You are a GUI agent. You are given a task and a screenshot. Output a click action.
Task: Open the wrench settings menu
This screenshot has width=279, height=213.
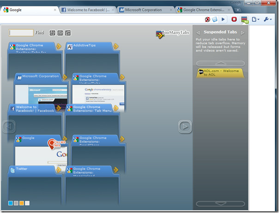pyautogui.click(x=267, y=19)
